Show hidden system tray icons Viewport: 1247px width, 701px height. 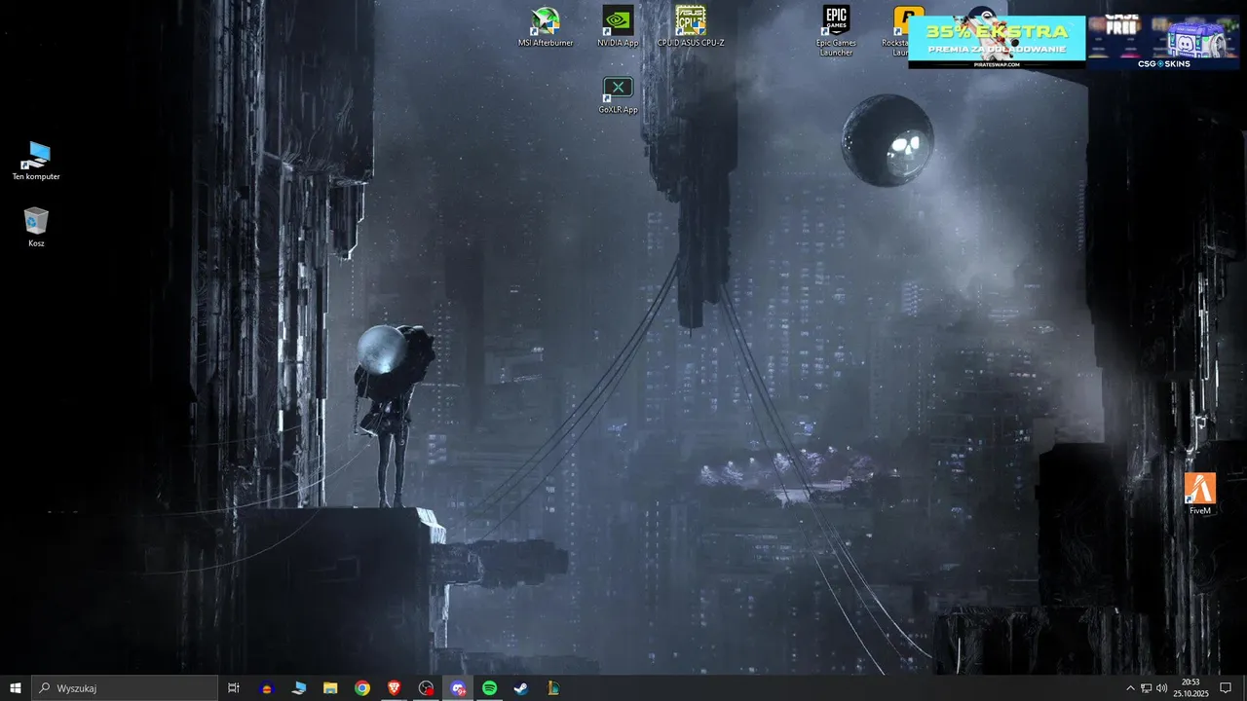pyautogui.click(x=1130, y=688)
